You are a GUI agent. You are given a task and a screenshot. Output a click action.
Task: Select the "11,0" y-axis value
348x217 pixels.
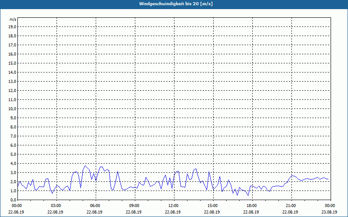[12, 100]
